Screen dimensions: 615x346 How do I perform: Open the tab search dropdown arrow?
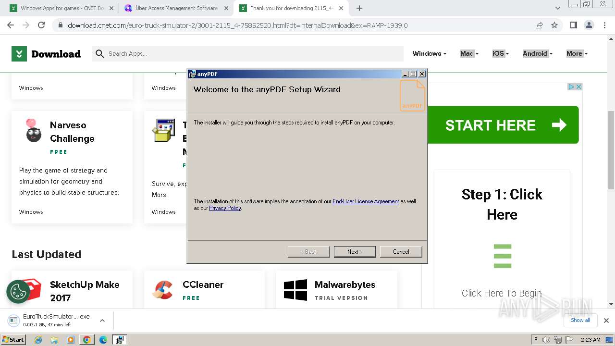558,8
